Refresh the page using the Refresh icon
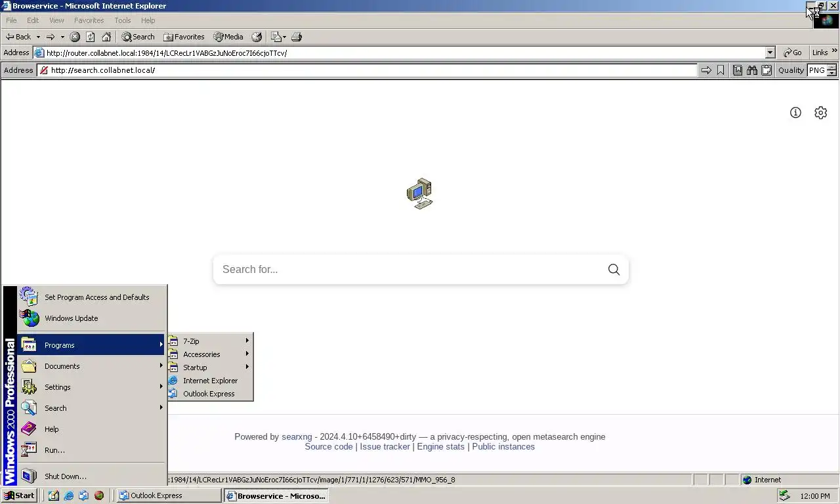 pyautogui.click(x=91, y=37)
